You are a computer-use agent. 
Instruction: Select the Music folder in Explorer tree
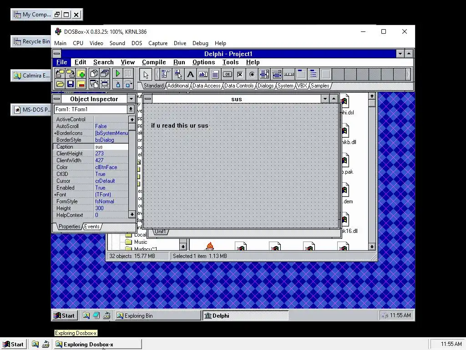tap(140, 242)
